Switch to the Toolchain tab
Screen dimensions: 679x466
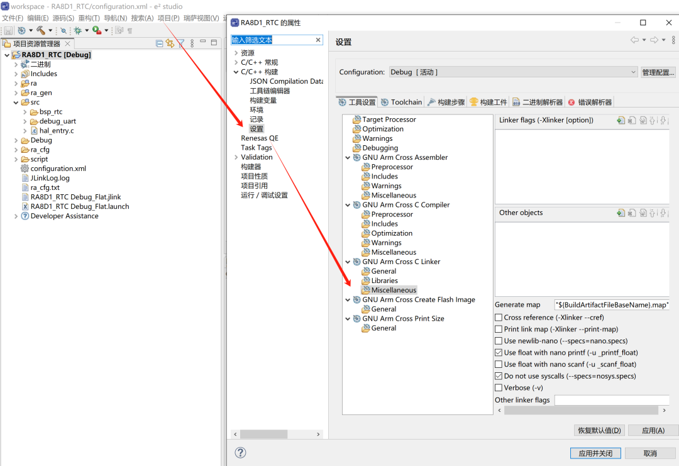pos(402,101)
